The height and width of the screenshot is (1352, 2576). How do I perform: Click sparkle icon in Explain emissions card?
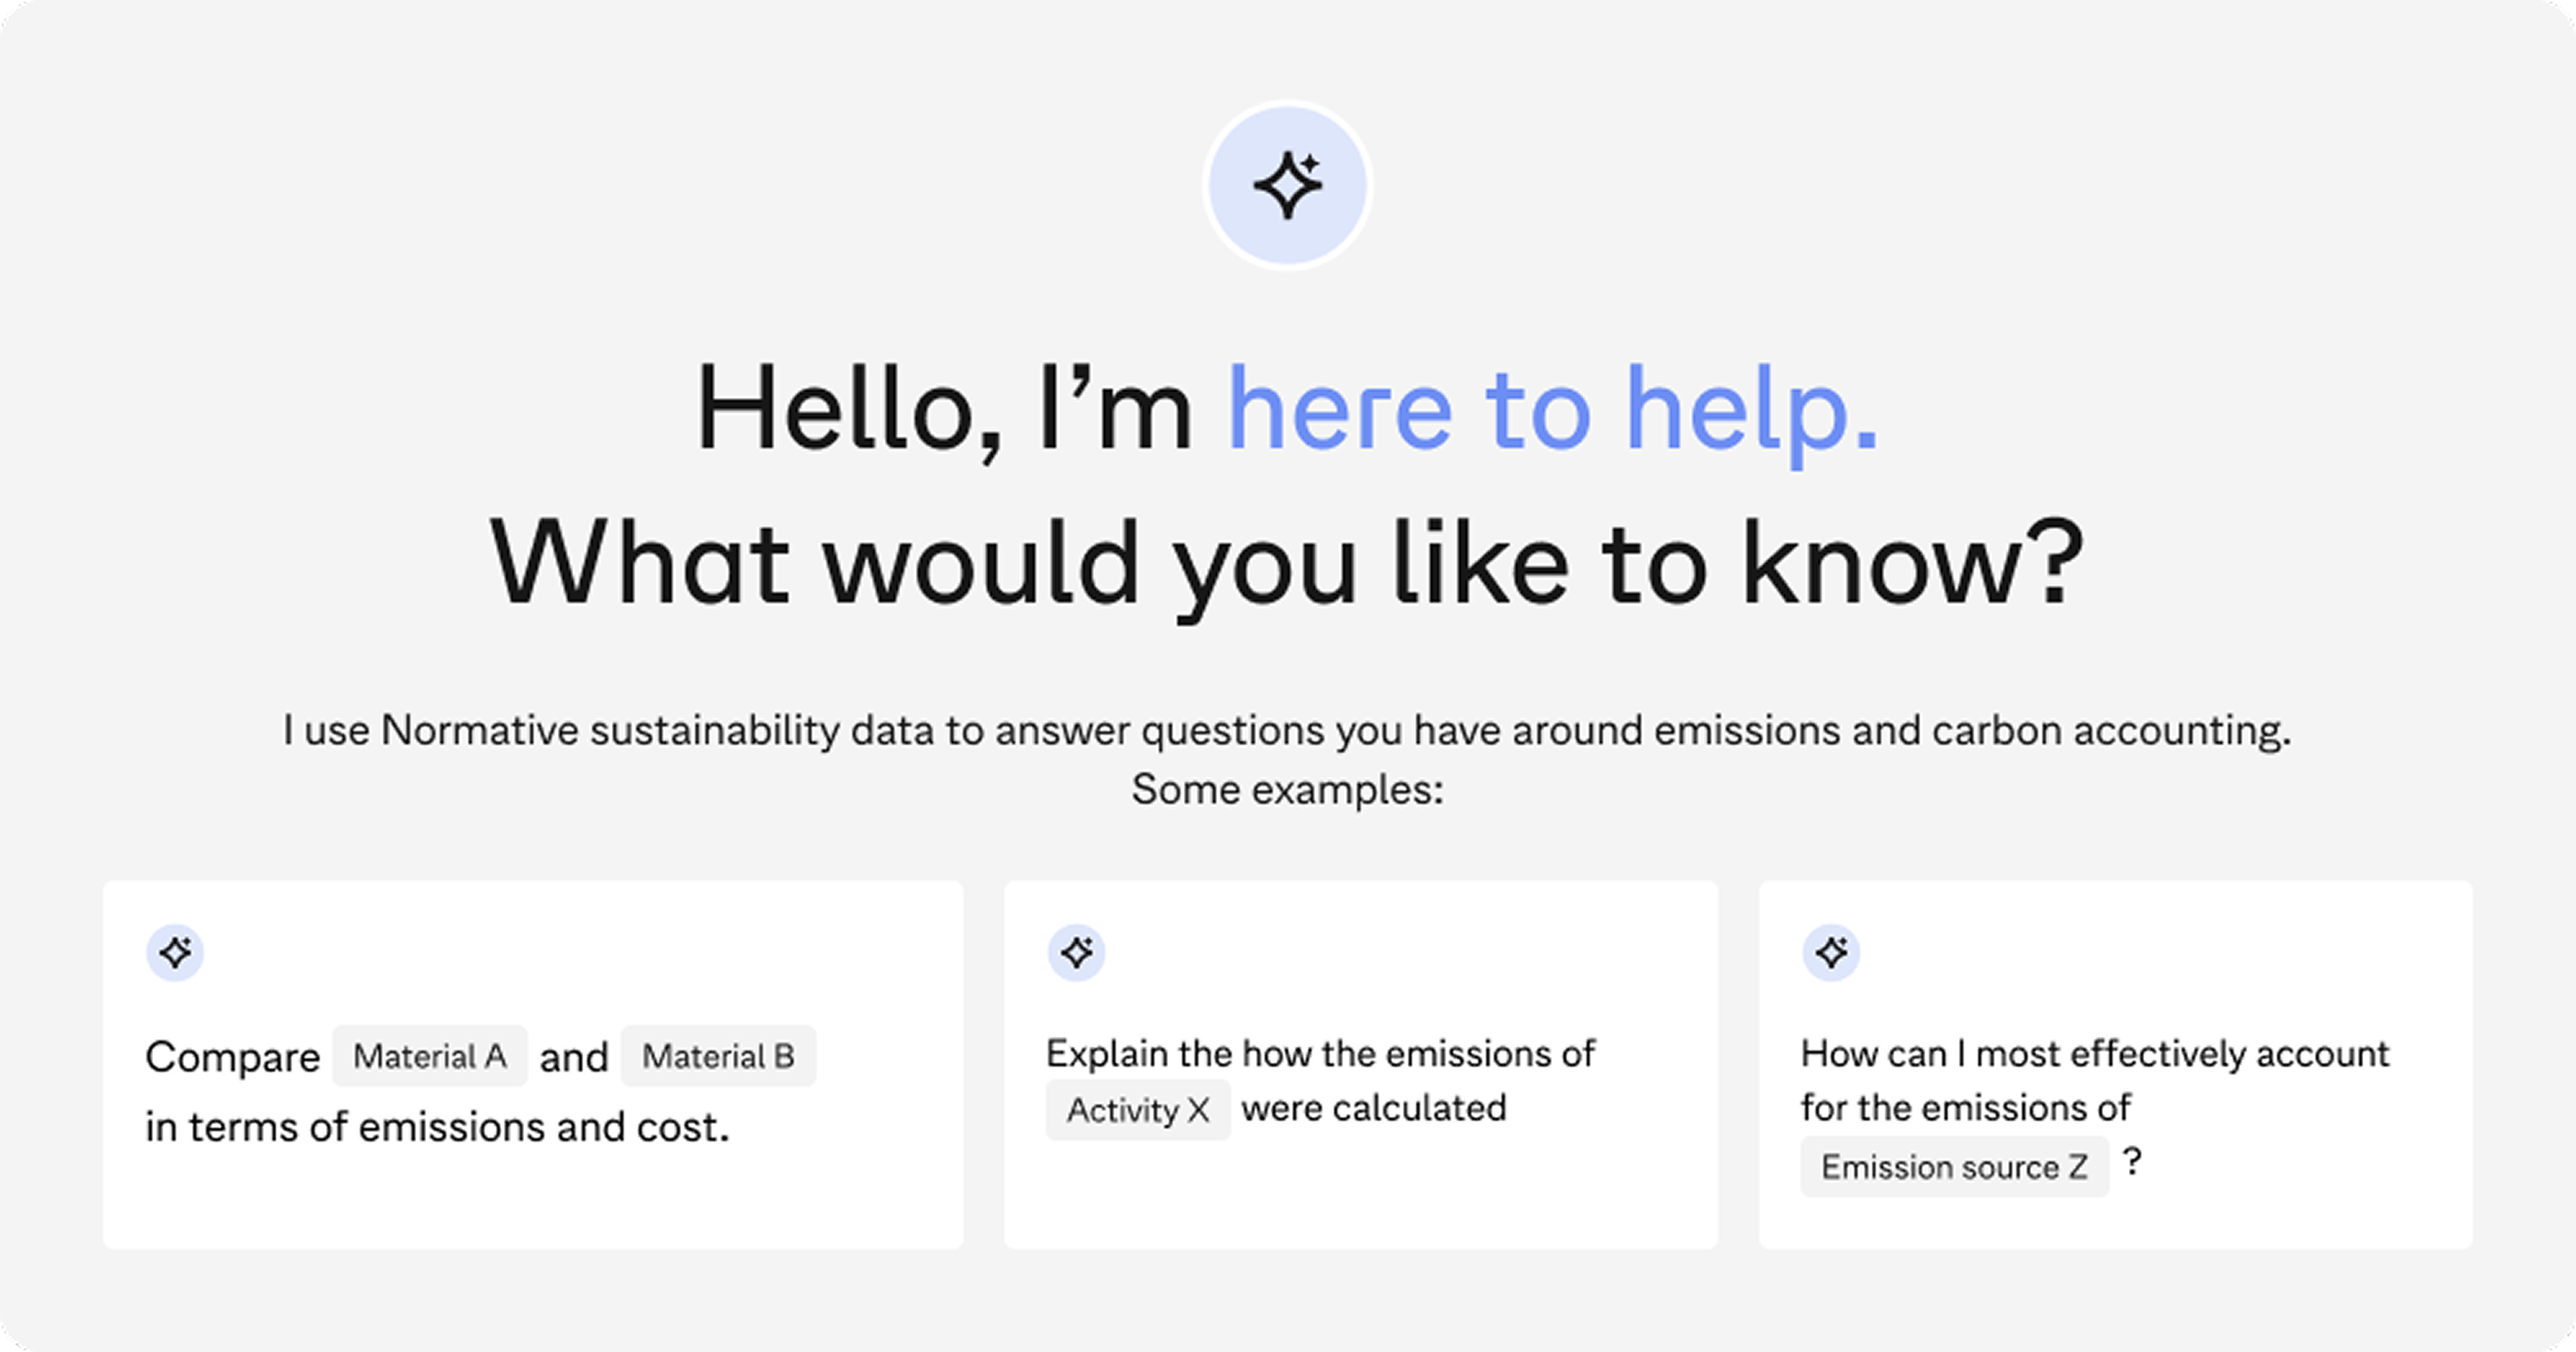pos(1076,952)
